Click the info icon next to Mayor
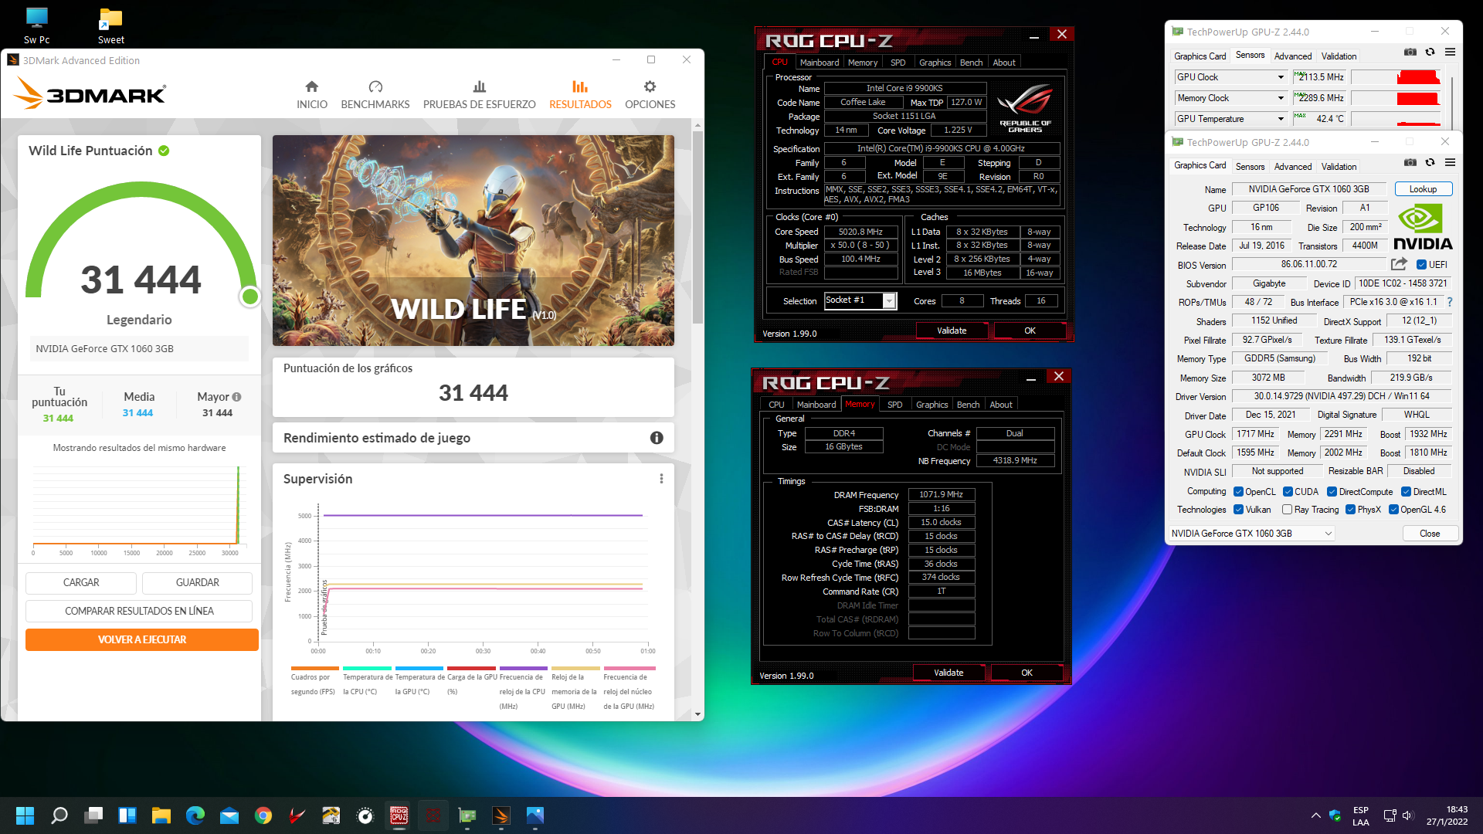The width and height of the screenshot is (1483, 834). click(x=237, y=397)
